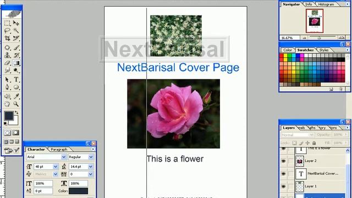Open the Arial font family dropdown
352x198 pixels.
pyautogui.click(x=64, y=157)
